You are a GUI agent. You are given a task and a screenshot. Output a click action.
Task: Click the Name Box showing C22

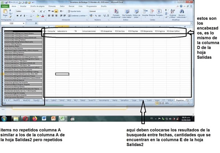tap(12, 23)
